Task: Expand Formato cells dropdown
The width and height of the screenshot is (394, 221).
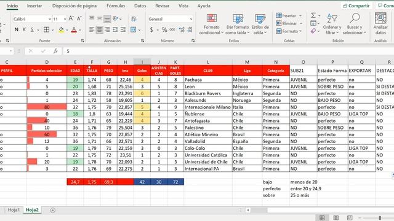Action: (x=300, y=31)
